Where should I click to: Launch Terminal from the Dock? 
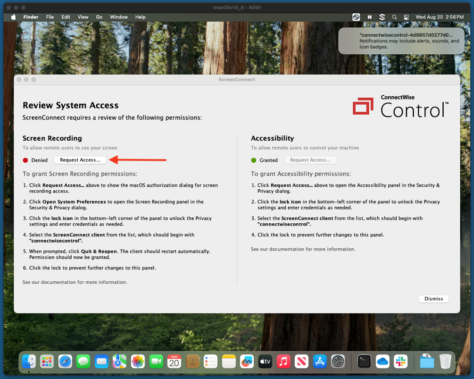tap(364, 362)
